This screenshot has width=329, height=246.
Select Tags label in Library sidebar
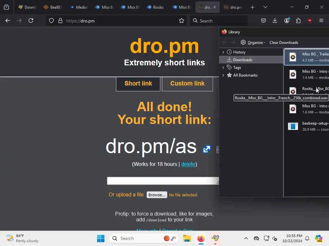click(237, 68)
